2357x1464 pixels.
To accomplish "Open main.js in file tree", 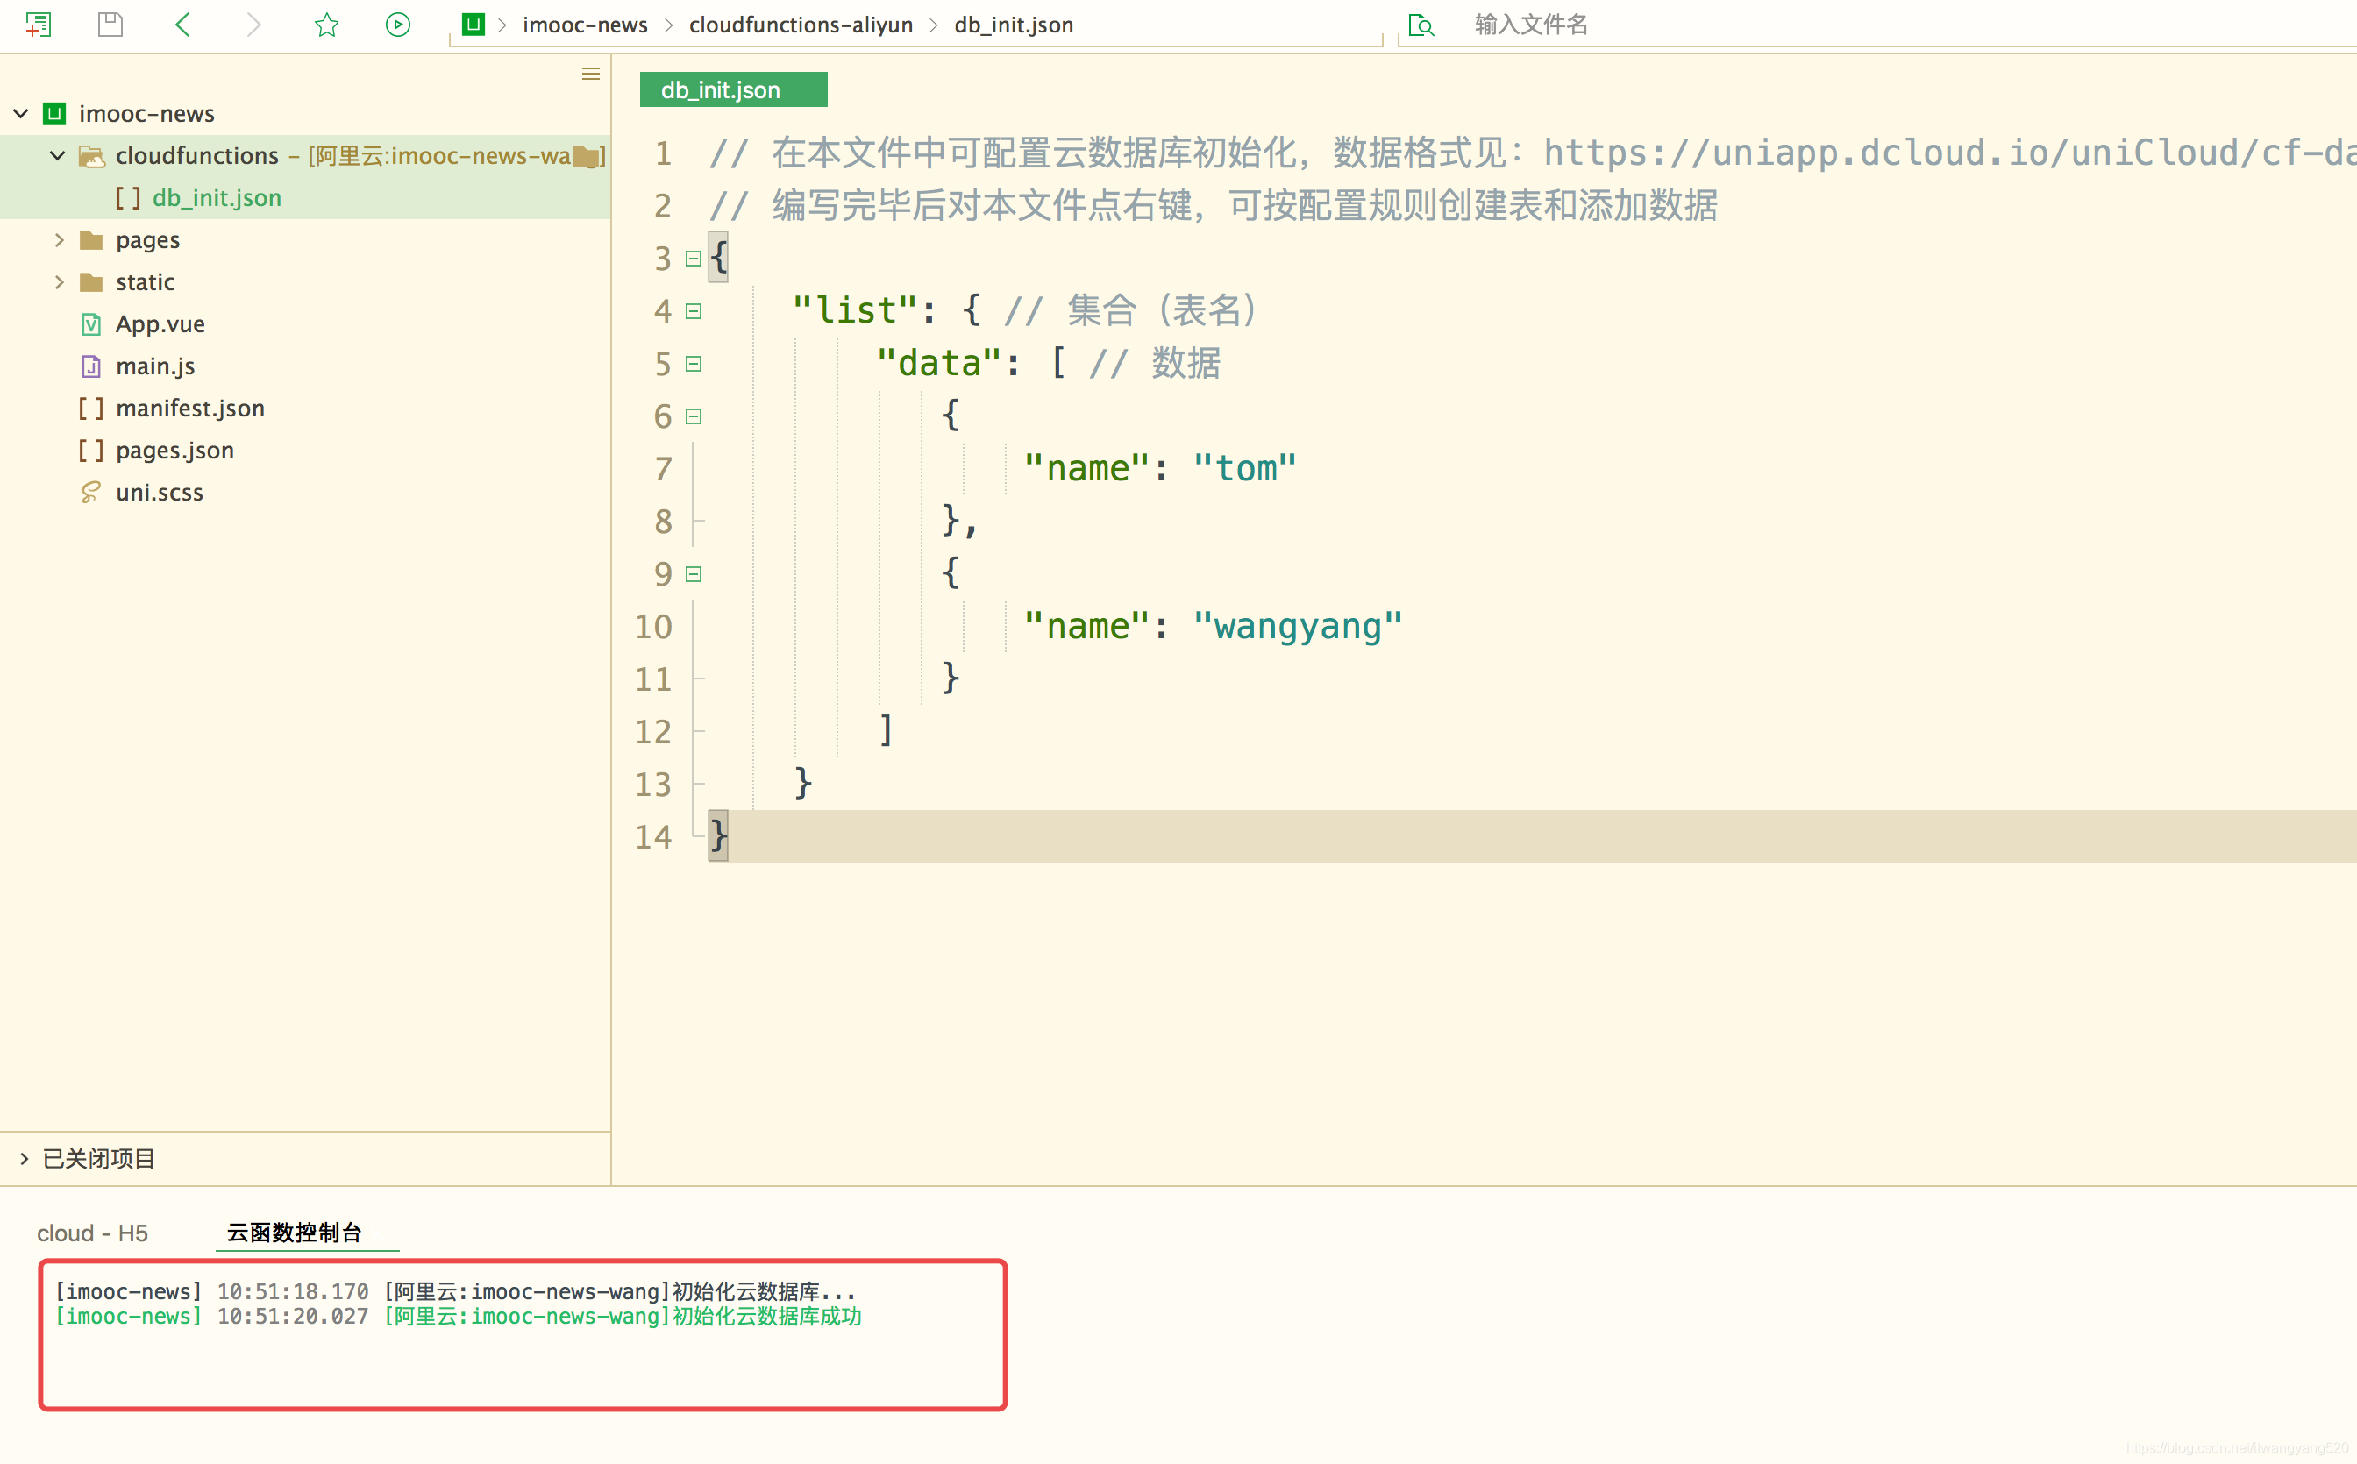I will (x=155, y=366).
